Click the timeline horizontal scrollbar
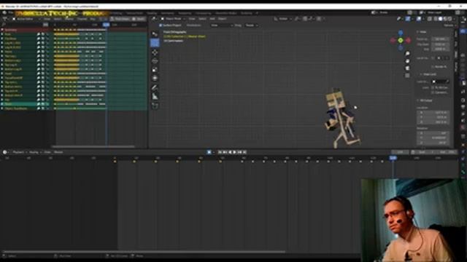The height and width of the screenshot is (262, 467). pos(143,252)
